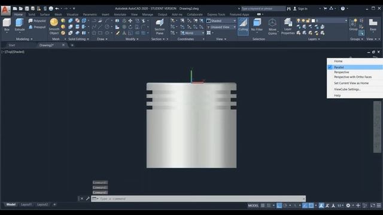This screenshot has width=383, height=215.
Task: Toggle Ortho mode in status bar
Action: 279,205
